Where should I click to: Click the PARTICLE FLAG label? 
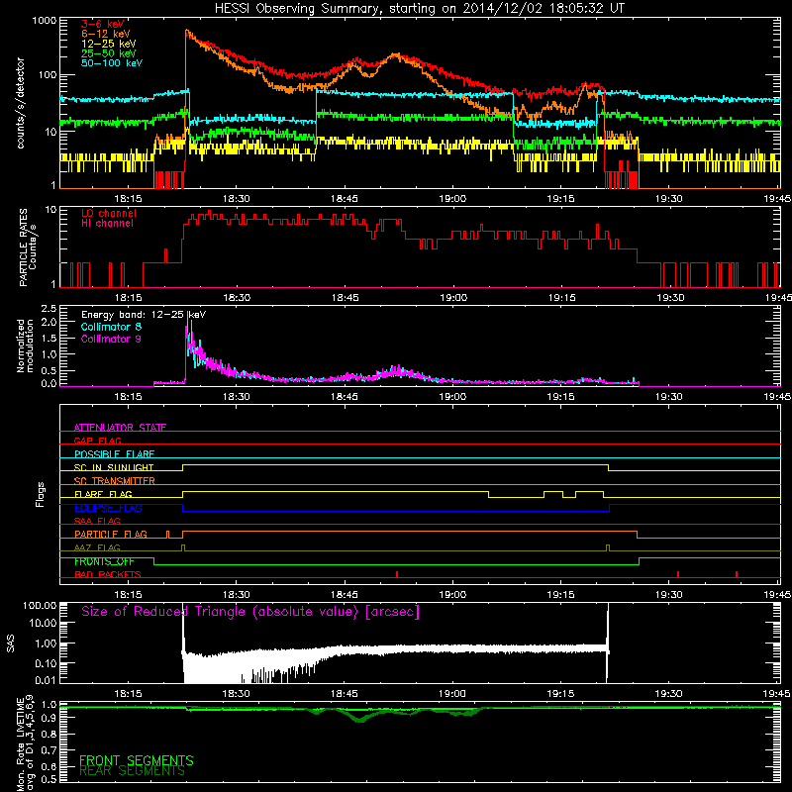[111, 534]
